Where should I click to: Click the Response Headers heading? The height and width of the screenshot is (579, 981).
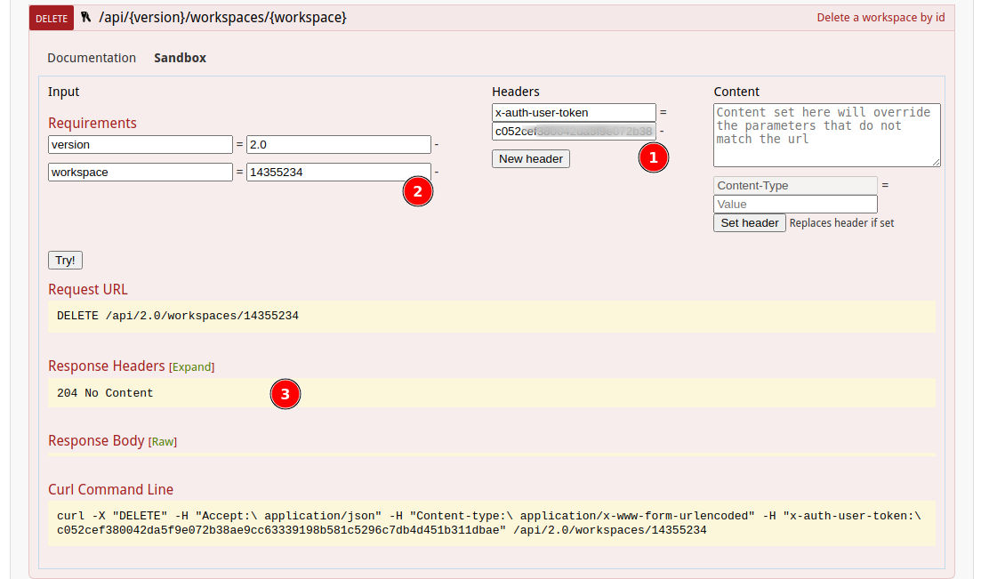107,366
